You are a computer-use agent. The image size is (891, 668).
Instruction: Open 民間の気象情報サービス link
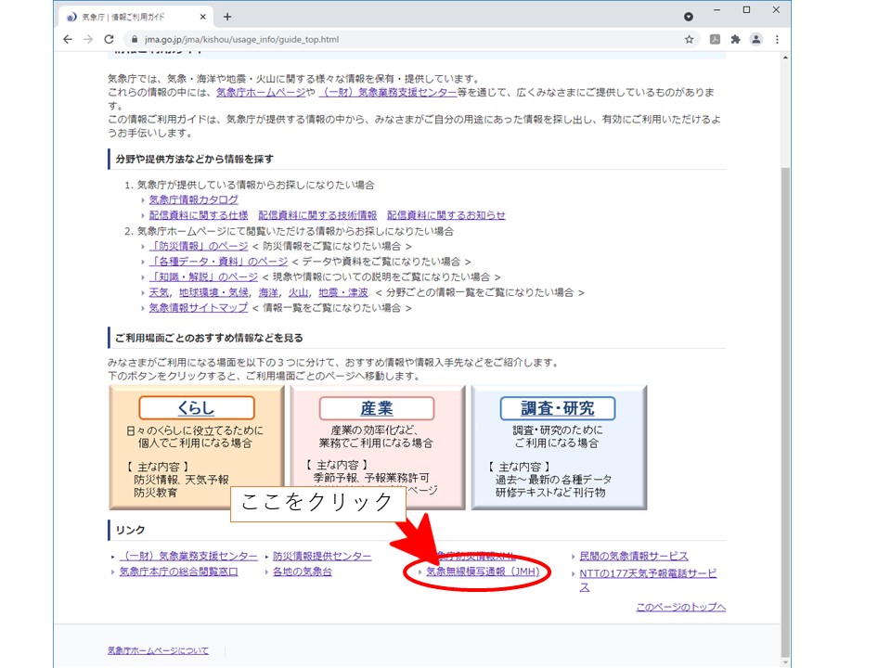[x=634, y=556]
